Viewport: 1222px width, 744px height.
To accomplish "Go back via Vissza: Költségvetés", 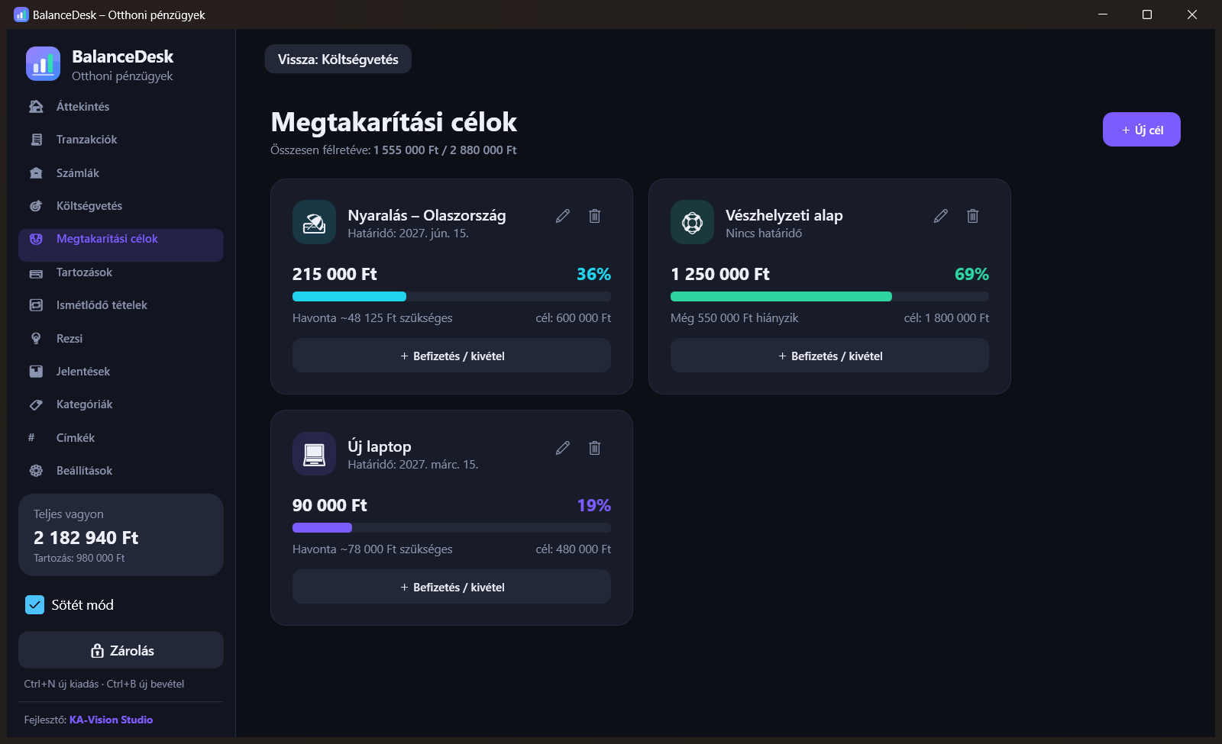I will click(x=338, y=60).
